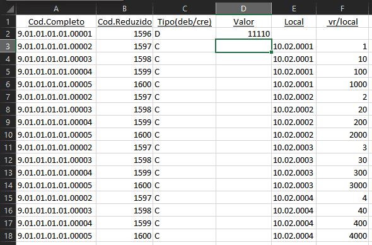
Task: Select column E header
Action: click(x=294, y=9)
